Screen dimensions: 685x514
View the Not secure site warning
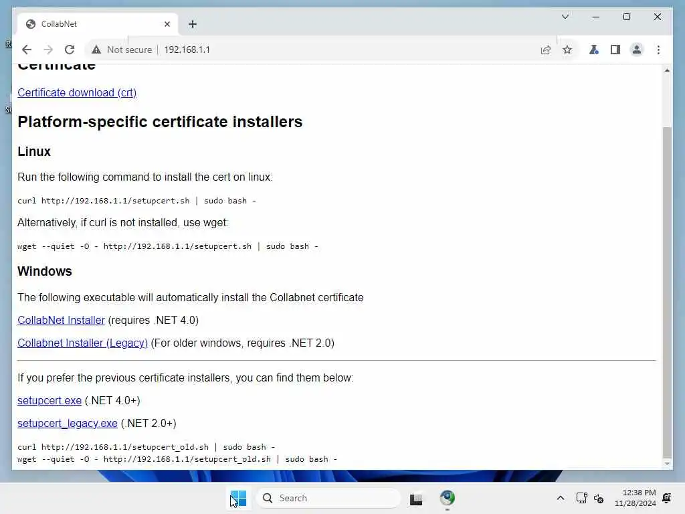coord(122,50)
